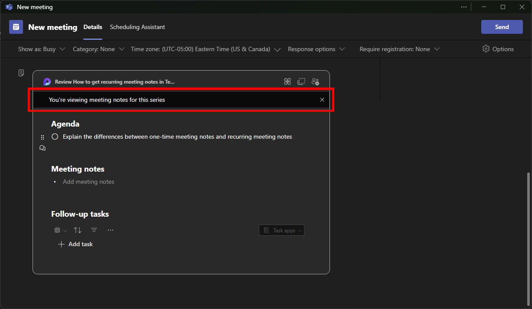Expand the Category: None dropdown
Image resolution: width=532 pixels, height=309 pixels.
tap(99, 49)
